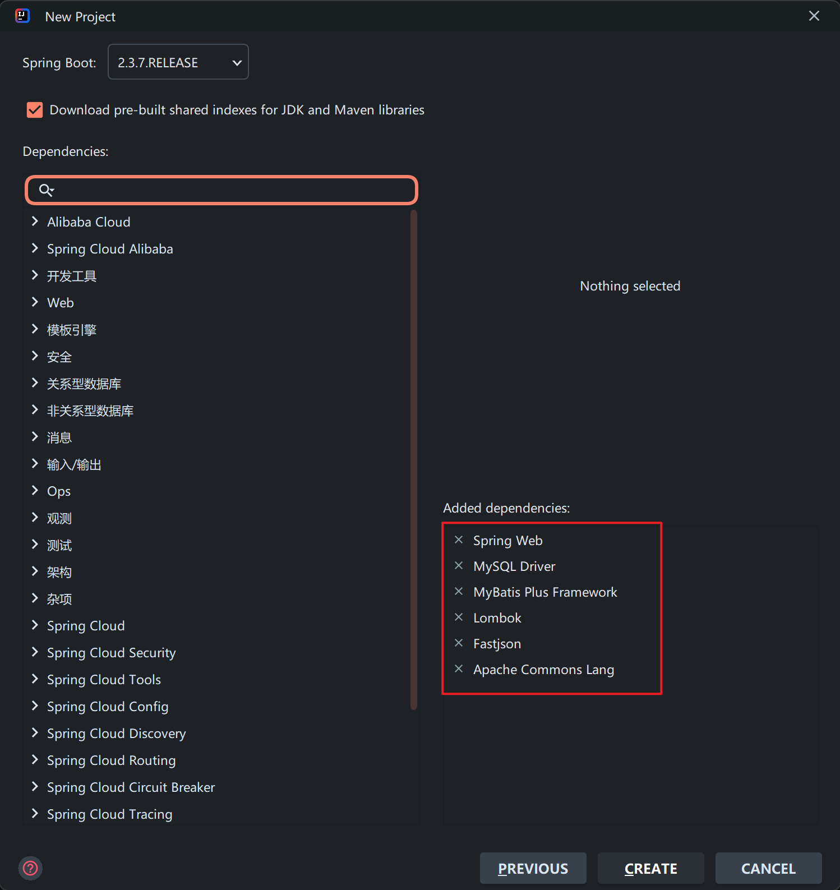Click the search magnifier icon
This screenshot has height=890, width=840.
click(46, 190)
